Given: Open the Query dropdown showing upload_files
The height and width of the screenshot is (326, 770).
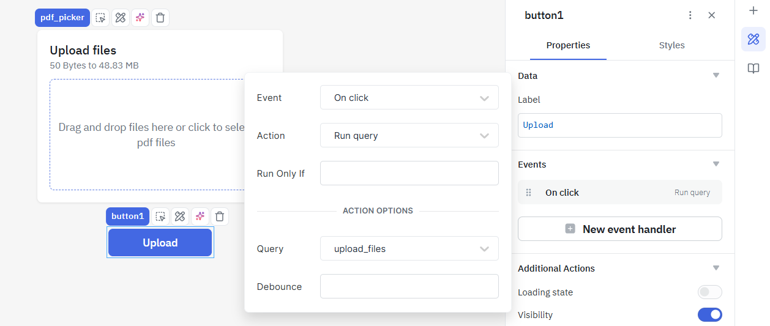Looking at the screenshot, I should 409,249.
